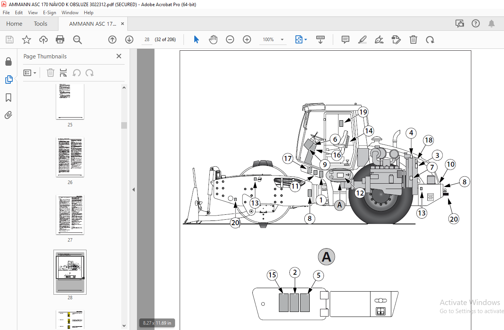Collapse the navigation pane with the side arrow
This screenshot has width=504, height=330.
134,189
